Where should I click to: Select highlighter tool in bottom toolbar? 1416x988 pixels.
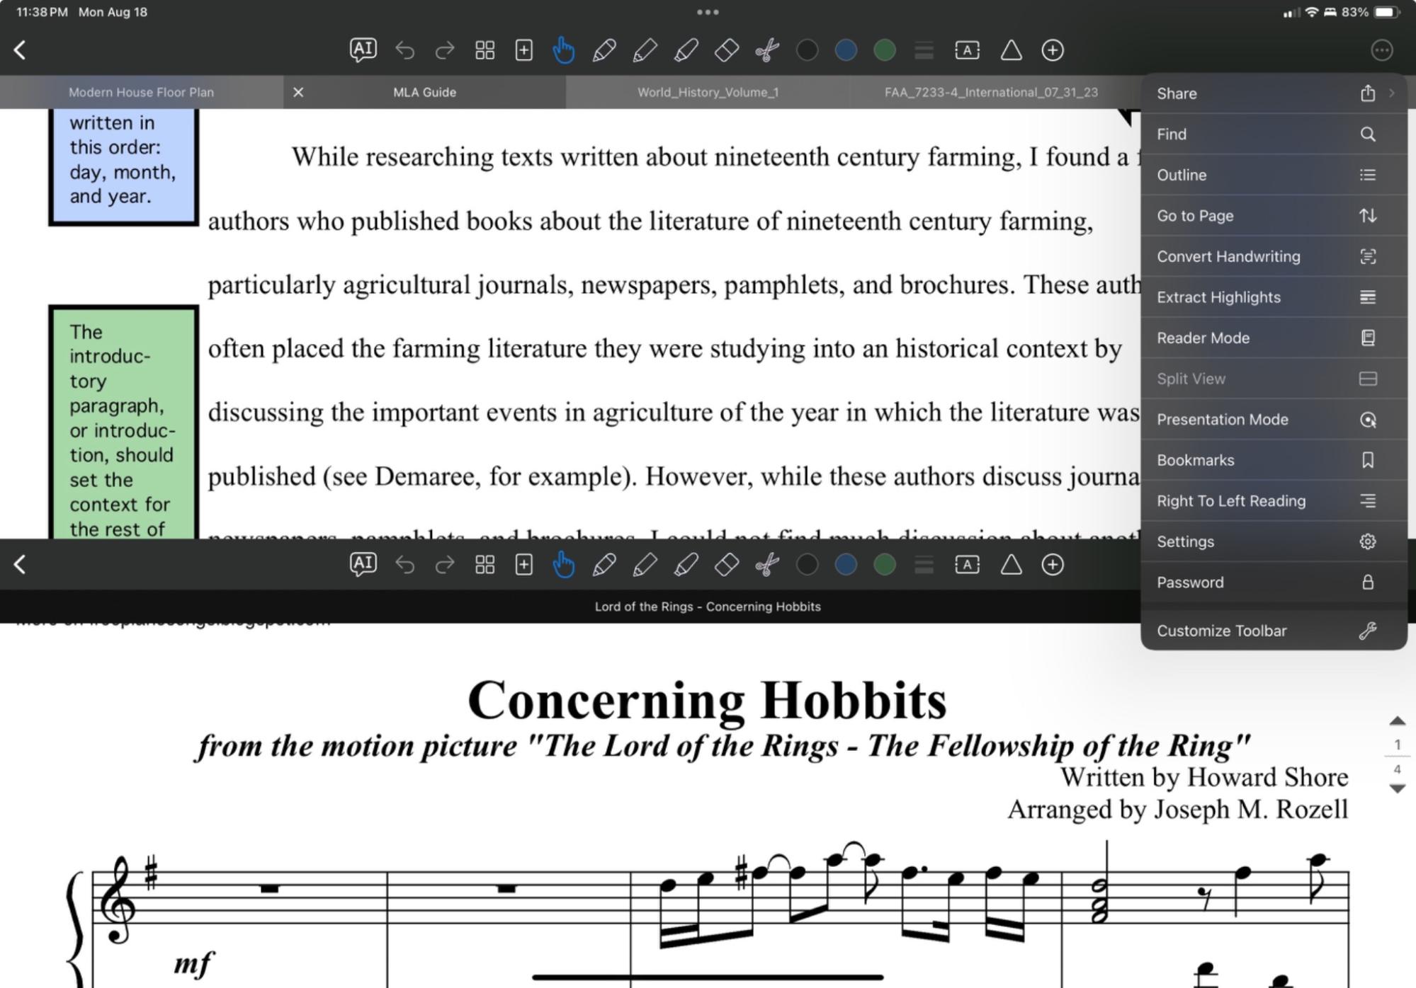[x=685, y=565]
